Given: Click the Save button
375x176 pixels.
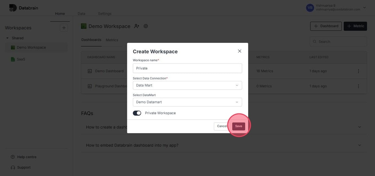Looking at the screenshot, I should point(239,126).
